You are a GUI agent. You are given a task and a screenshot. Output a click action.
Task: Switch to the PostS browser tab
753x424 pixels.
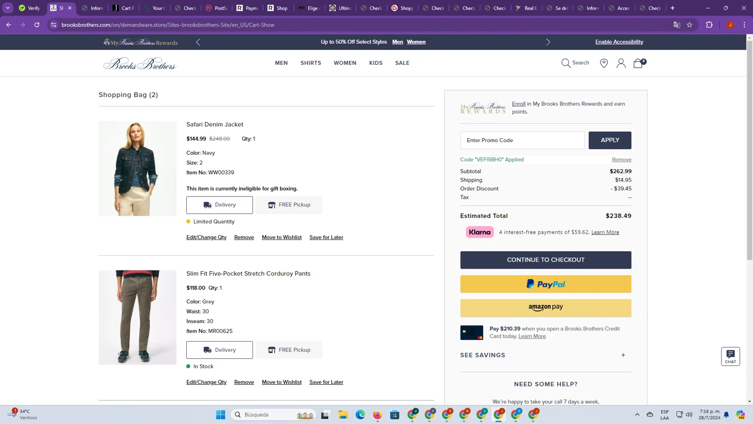pos(217,8)
